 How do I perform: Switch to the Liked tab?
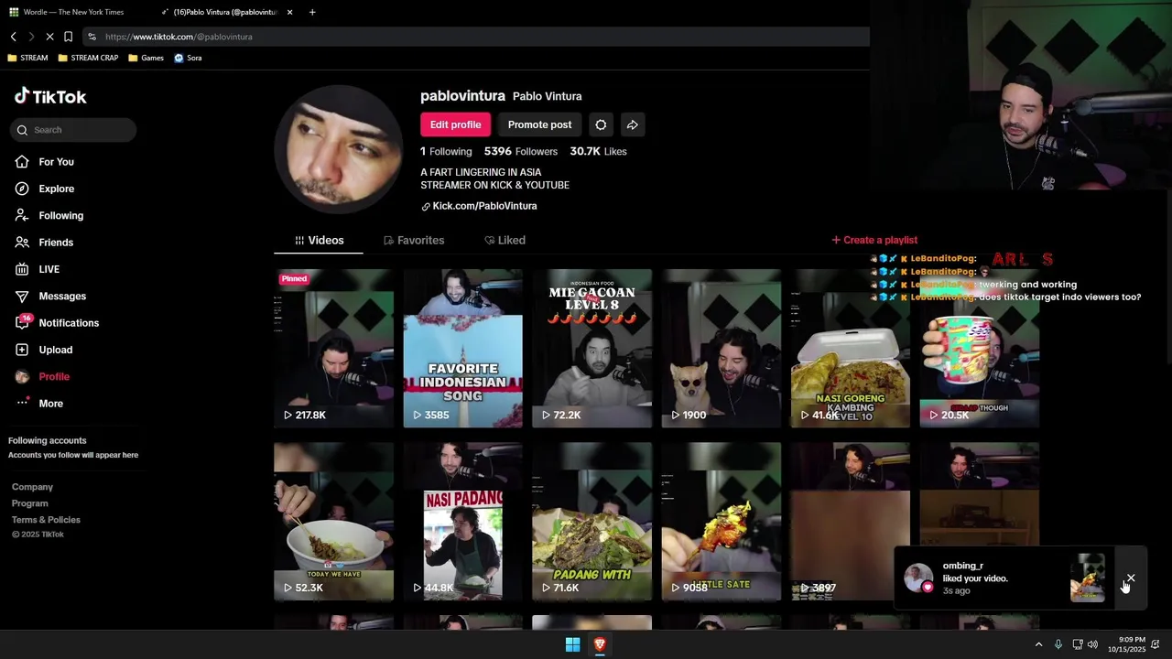coord(505,240)
